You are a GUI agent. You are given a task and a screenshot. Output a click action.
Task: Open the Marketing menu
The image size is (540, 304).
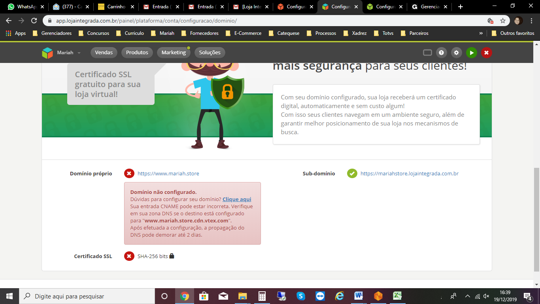174,53
